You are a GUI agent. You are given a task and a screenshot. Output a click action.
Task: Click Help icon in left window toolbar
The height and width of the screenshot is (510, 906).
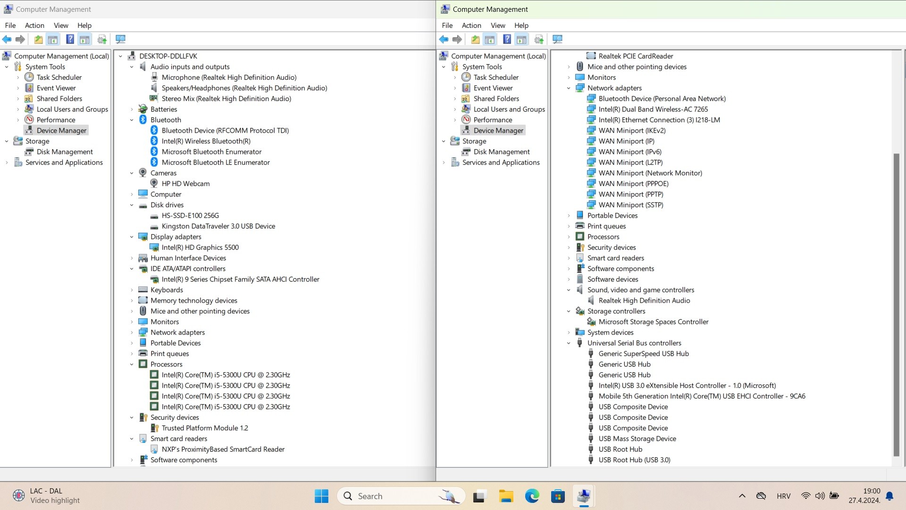pyautogui.click(x=70, y=40)
